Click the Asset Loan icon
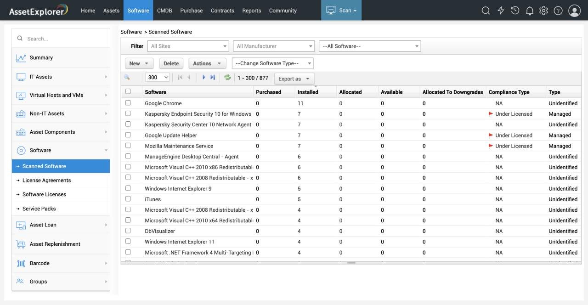 [x=21, y=225]
